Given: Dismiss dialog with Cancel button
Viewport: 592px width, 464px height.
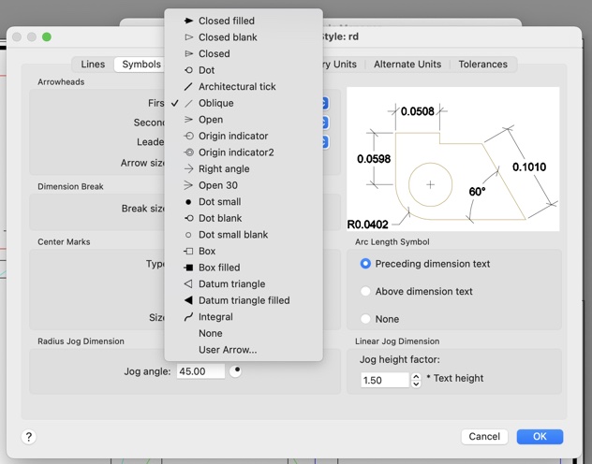Looking at the screenshot, I should 484,437.
